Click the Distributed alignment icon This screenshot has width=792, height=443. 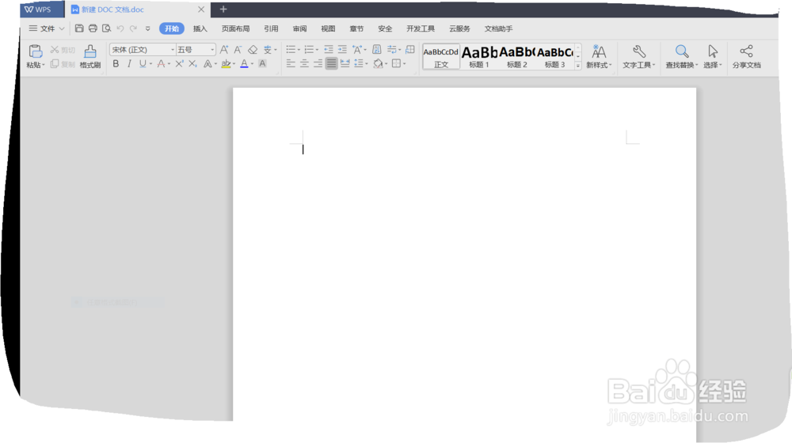click(x=345, y=63)
